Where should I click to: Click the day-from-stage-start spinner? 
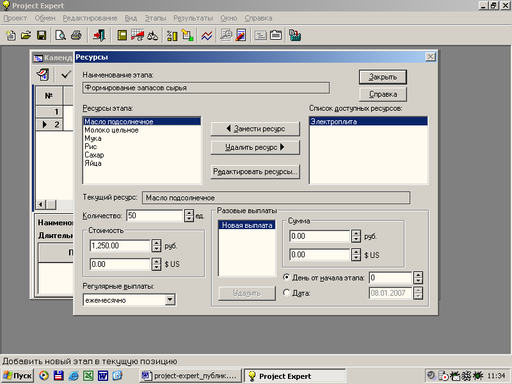[x=418, y=278]
